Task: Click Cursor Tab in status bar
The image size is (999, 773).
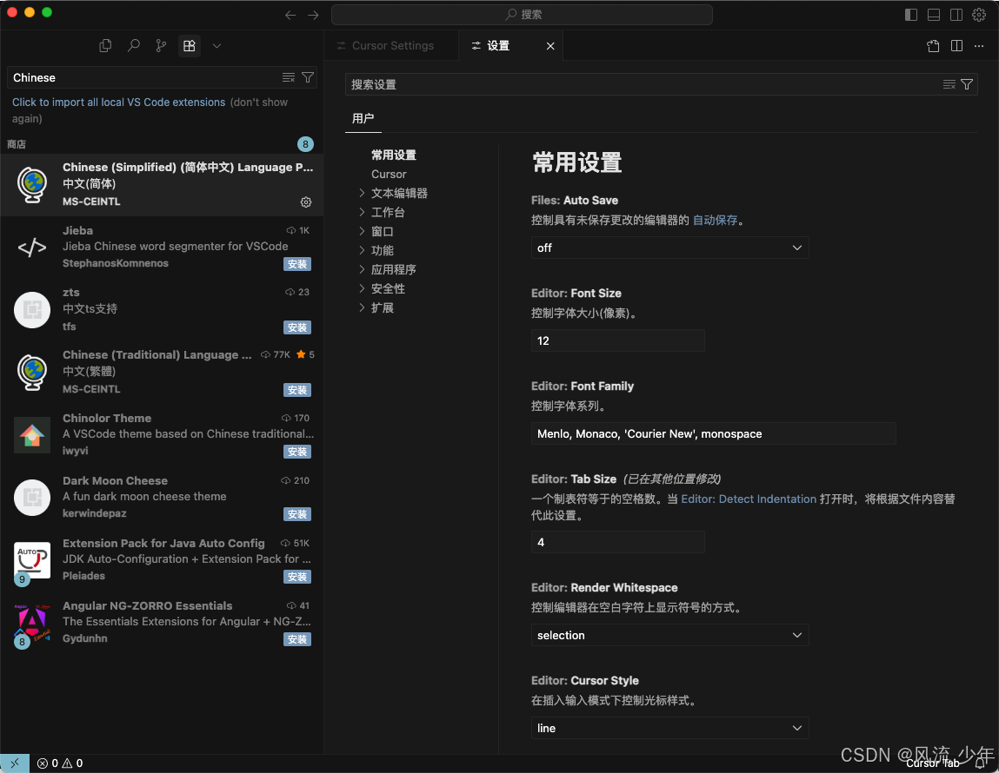Action: click(933, 763)
